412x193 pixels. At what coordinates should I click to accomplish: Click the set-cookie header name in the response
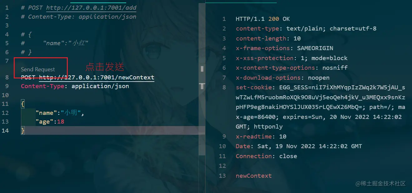click(x=254, y=87)
